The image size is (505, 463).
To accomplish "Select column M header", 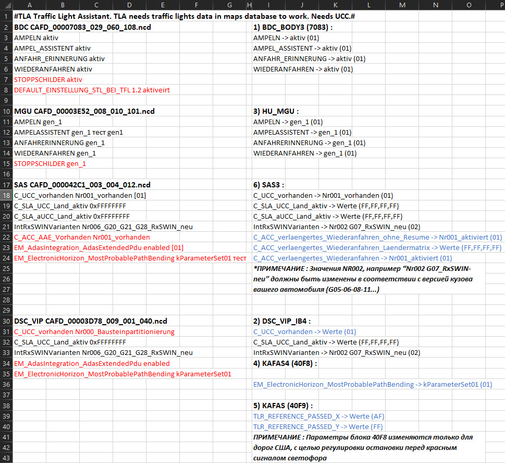I will (x=402, y=5).
